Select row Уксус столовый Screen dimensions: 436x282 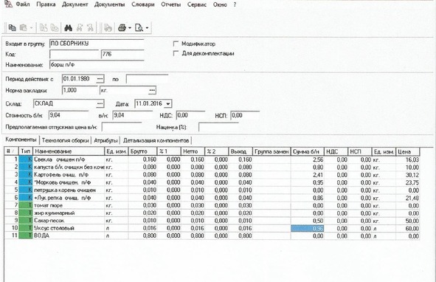pyautogui.click(x=212, y=228)
